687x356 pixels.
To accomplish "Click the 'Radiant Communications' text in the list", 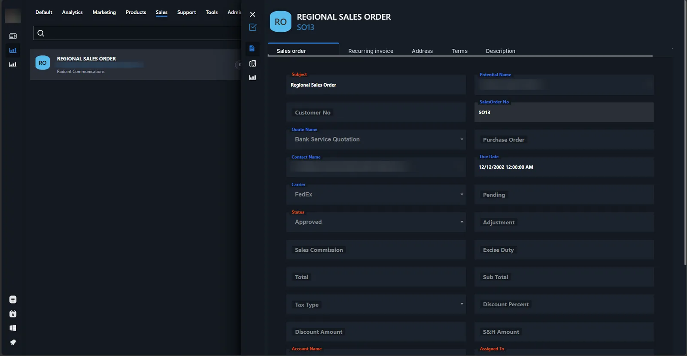I will click(x=81, y=72).
